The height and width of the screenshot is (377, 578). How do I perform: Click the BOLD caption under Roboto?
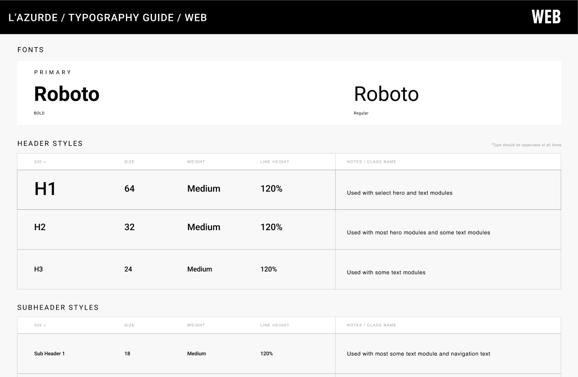[x=39, y=113]
